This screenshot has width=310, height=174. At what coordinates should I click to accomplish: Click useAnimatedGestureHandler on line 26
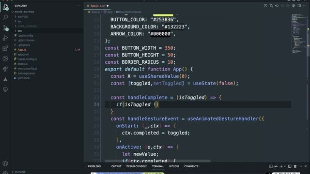(223, 119)
